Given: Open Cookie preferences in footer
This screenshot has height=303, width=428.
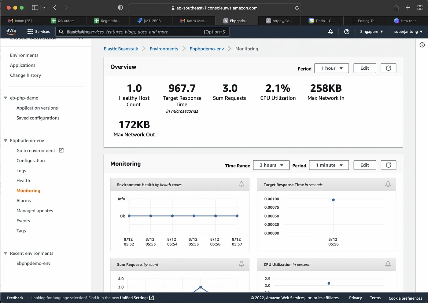Looking at the screenshot, I should tap(405, 298).
